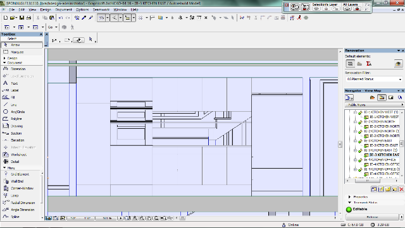Select the Grid Element tool
This screenshot has height=228, width=405.
pos(21,174)
